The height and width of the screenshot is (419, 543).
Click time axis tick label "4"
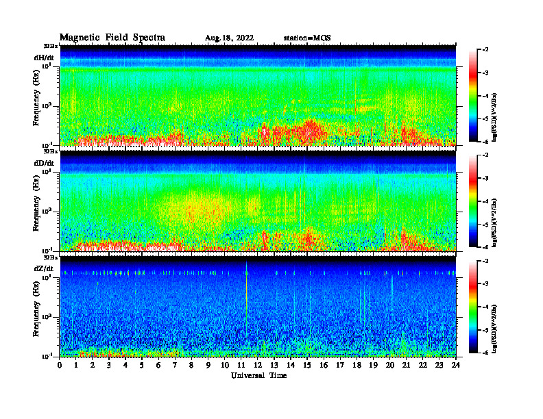click(x=125, y=366)
